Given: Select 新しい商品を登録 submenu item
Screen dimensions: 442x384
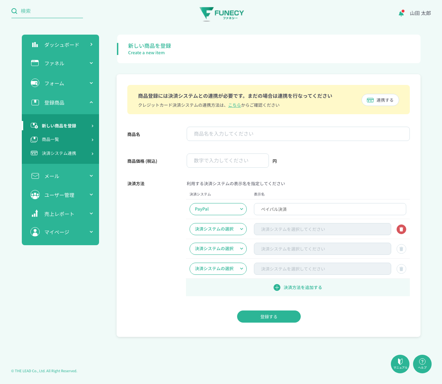Looking at the screenshot, I should [60, 126].
